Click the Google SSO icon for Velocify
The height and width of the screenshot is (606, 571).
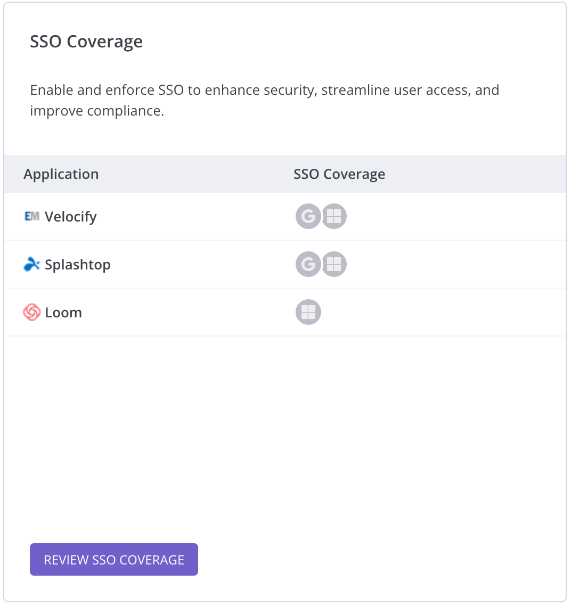pos(308,217)
